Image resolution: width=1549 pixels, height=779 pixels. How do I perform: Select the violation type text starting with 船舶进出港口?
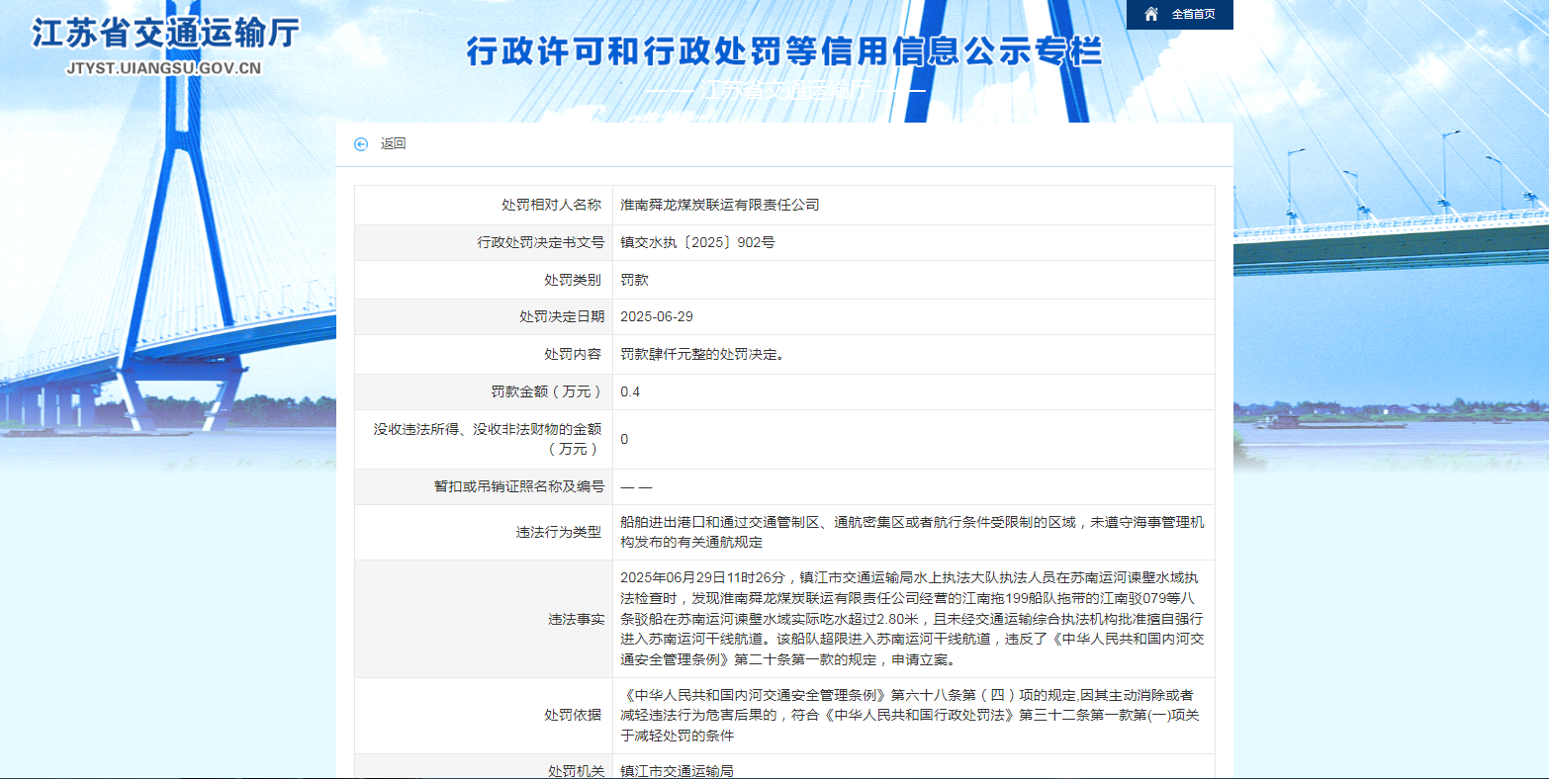[x=912, y=532]
